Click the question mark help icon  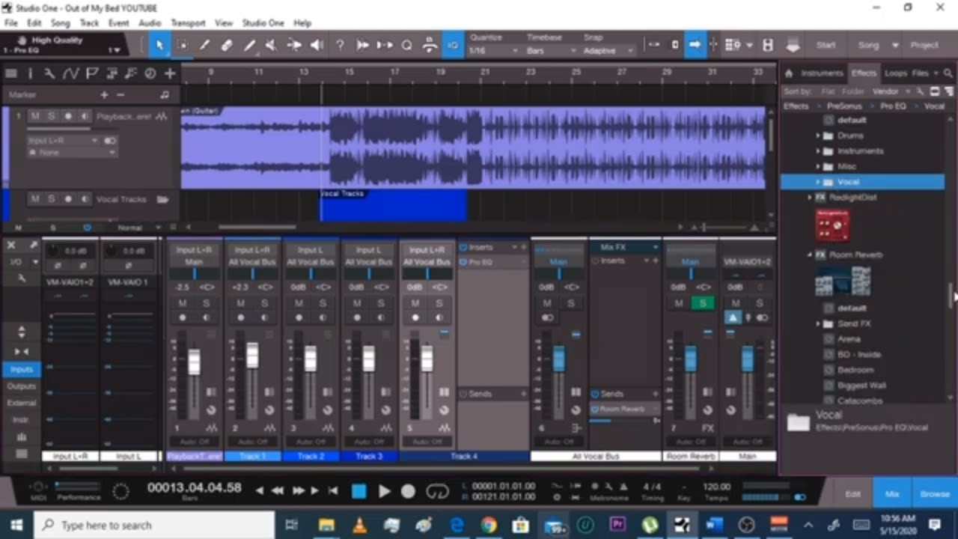coord(340,45)
